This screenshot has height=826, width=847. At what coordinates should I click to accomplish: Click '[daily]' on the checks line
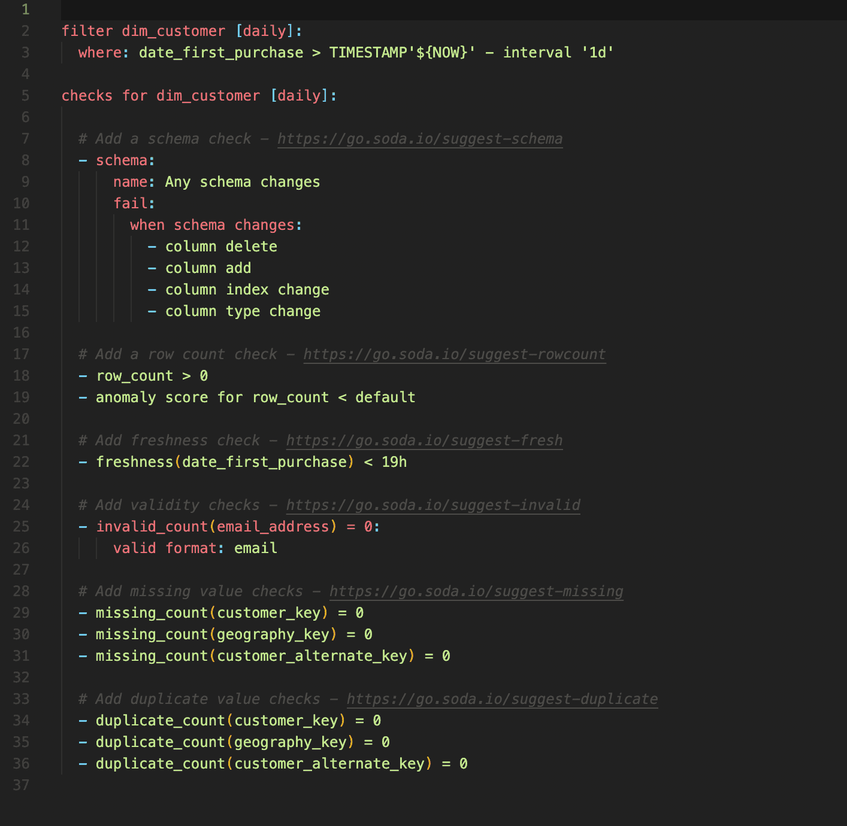click(299, 96)
